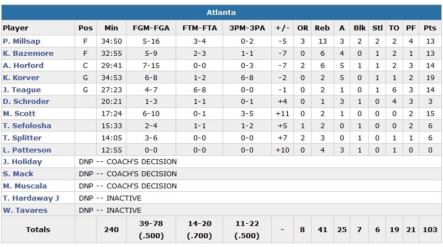The width and height of the screenshot is (443, 247).
Task: Click D. Schroder player name
Action: (26, 102)
